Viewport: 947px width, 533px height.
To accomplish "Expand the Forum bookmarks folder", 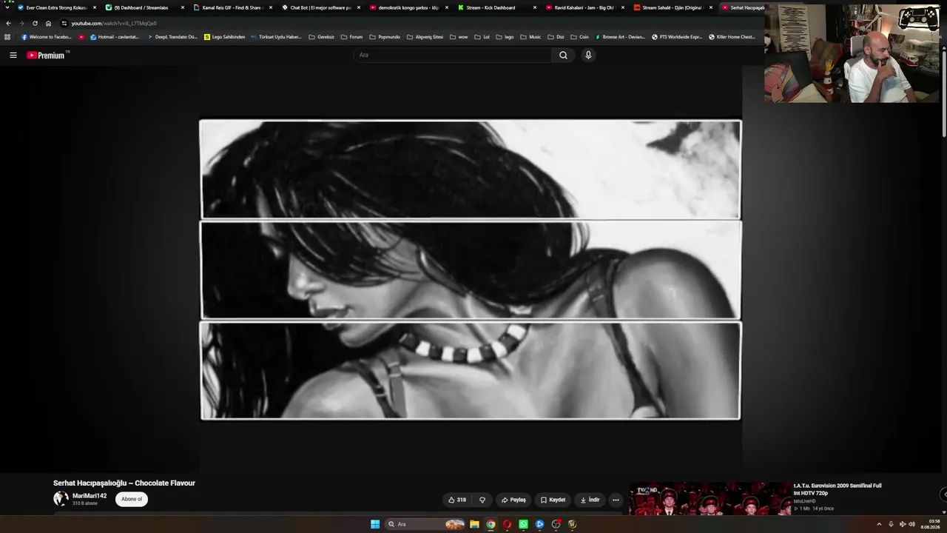I will click(352, 37).
